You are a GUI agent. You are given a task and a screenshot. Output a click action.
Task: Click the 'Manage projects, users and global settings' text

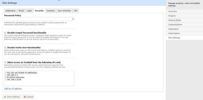point(184,5)
